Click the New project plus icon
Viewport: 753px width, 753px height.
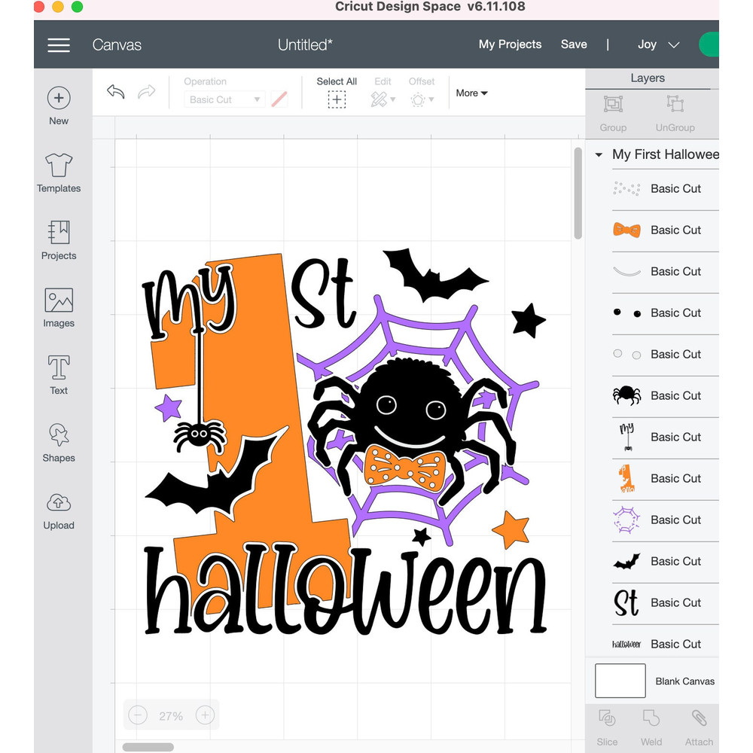[59, 98]
